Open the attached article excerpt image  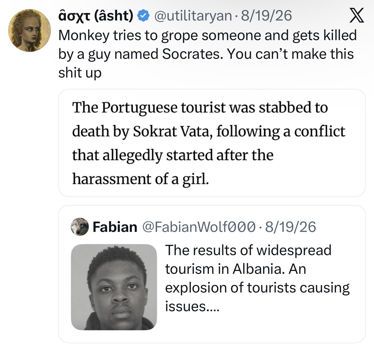pyautogui.click(x=212, y=143)
